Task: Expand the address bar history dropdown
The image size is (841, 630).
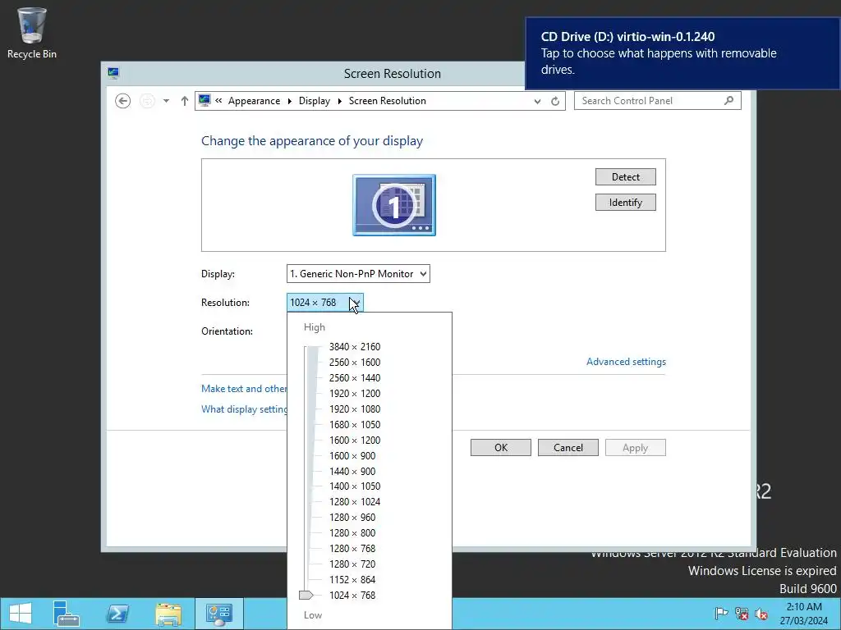Action: (x=537, y=101)
